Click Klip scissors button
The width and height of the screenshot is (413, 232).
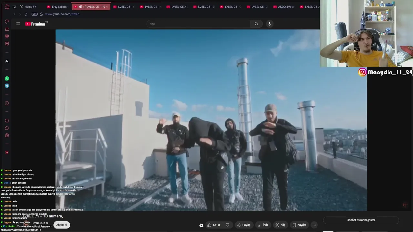[x=280, y=225]
